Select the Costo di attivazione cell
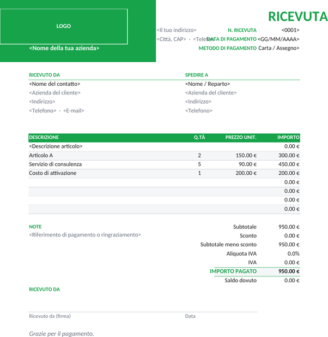The height and width of the screenshot is (337, 328). click(52, 173)
